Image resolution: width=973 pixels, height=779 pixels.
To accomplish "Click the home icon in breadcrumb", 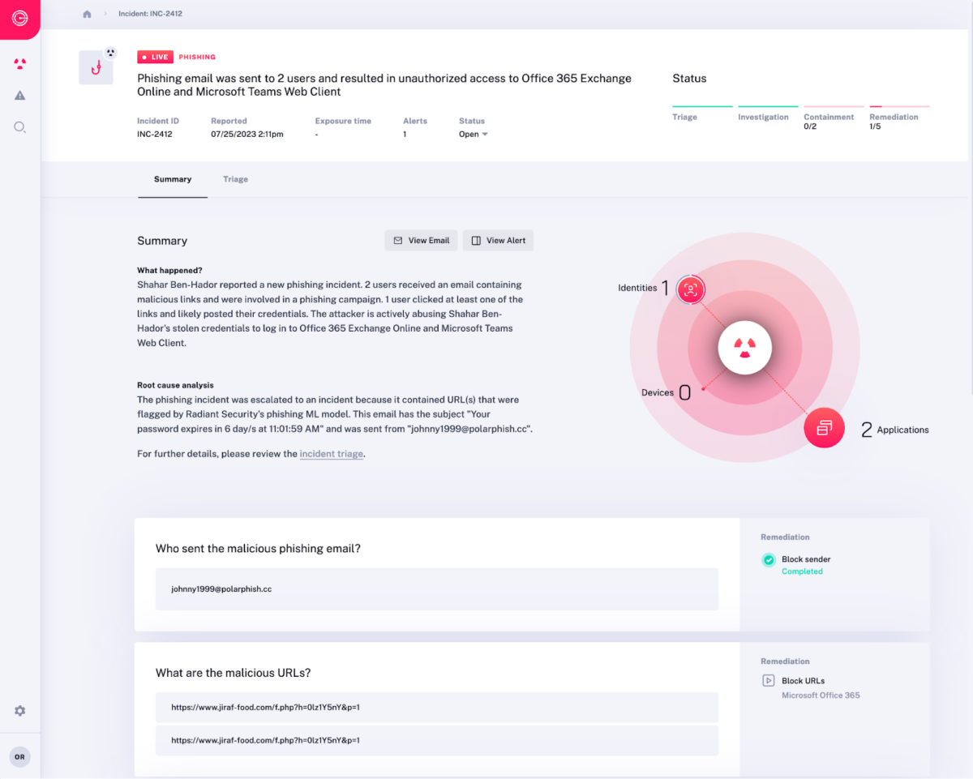I will pos(88,15).
